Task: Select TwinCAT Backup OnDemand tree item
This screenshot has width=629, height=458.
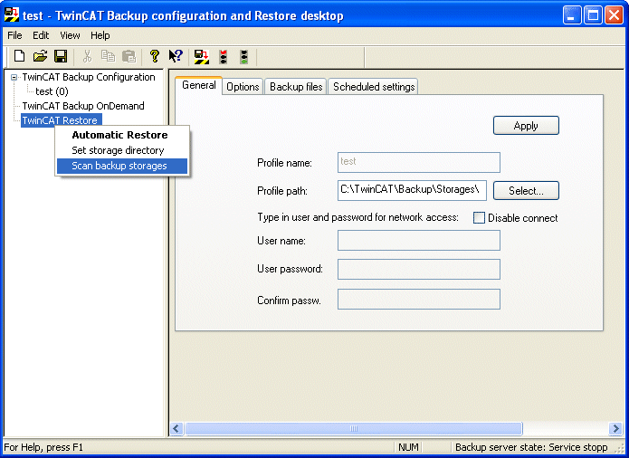Action: (83, 106)
